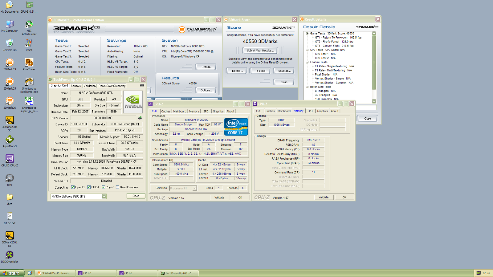Click Save as button in Score window
This screenshot has width=493, height=277.
(284, 71)
